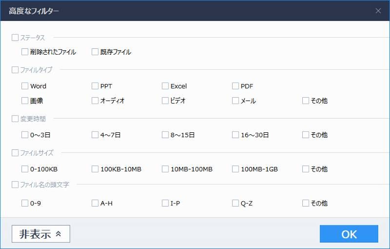
Task: Enable the Excel file type filter
Action: [165, 86]
